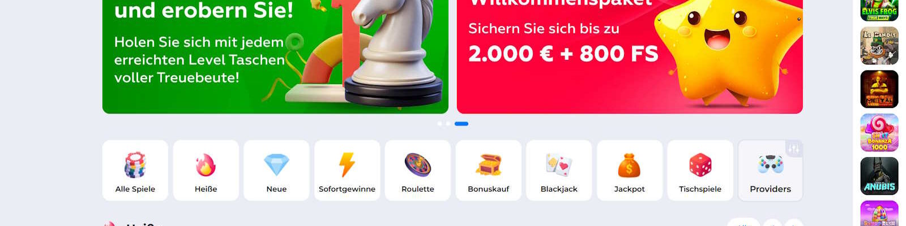
Task: Open the Tischspiele red dice category
Action: tap(700, 171)
